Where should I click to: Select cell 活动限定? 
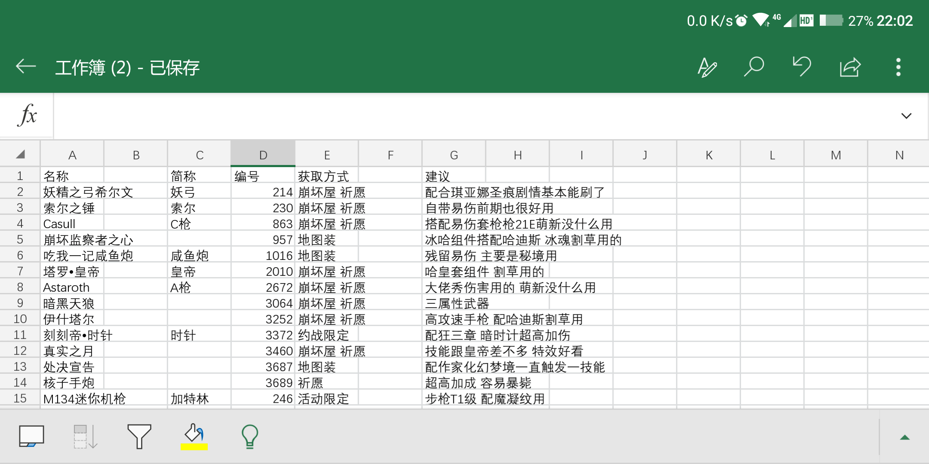pyautogui.click(x=327, y=398)
